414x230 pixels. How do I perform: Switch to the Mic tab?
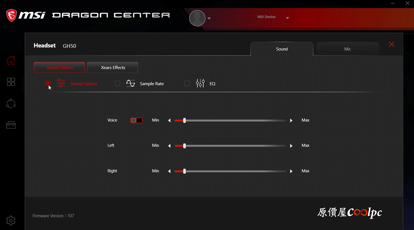[348, 49]
